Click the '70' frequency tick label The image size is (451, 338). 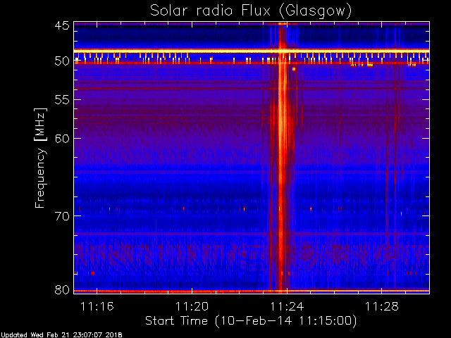point(62,216)
